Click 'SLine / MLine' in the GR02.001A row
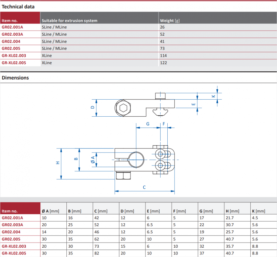The image size is (277, 257). (x=54, y=27)
